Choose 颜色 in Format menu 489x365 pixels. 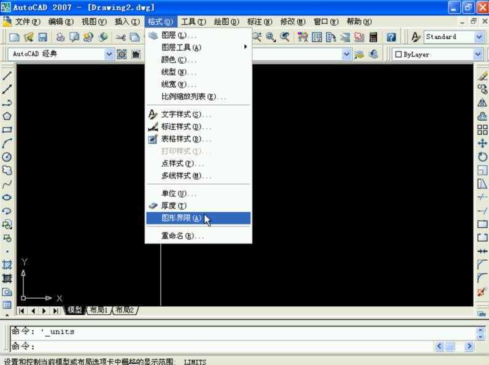coord(198,60)
